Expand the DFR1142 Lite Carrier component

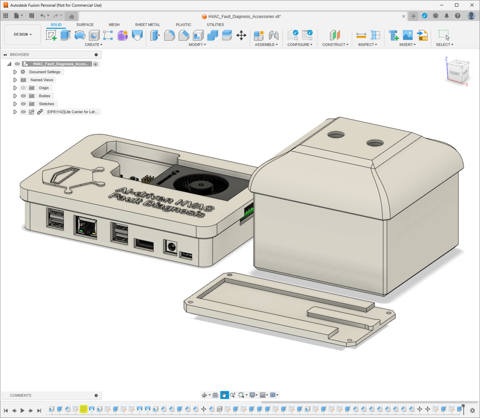(15, 112)
